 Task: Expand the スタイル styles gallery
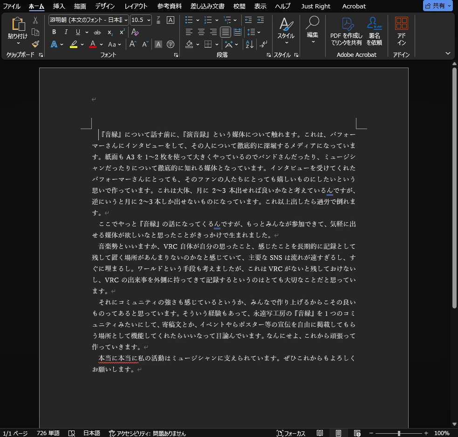tap(286, 32)
